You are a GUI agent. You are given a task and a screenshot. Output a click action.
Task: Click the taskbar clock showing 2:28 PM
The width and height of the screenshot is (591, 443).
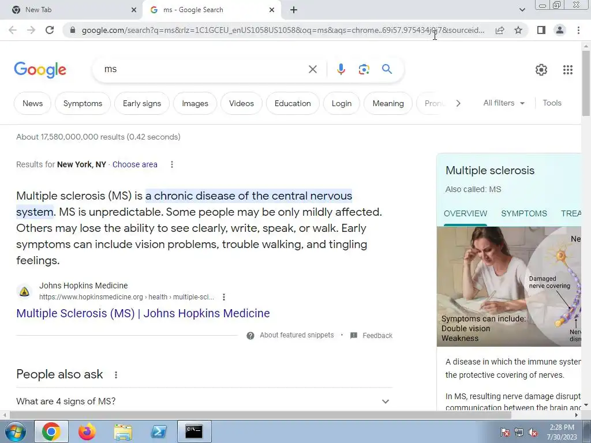(x=562, y=432)
